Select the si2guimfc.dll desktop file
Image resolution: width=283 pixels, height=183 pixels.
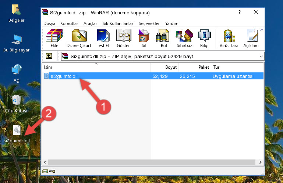click(17, 134)
